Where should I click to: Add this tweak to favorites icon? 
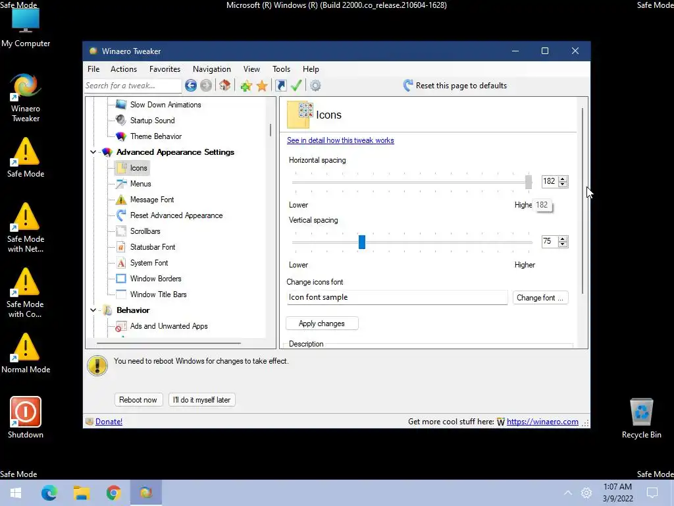(246, 86)
